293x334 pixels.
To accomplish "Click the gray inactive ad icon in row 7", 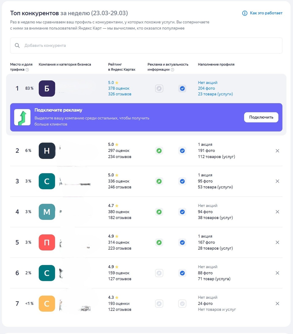I will coord(159,304).
